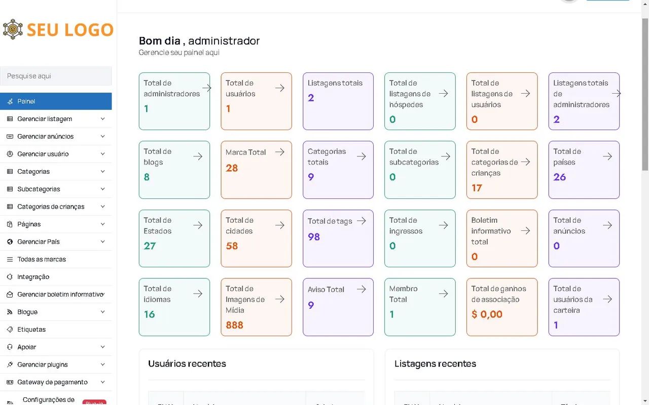649x405 pixels.
Task: Expand the Gerenciar plugins menu
Action: point(56,364)
